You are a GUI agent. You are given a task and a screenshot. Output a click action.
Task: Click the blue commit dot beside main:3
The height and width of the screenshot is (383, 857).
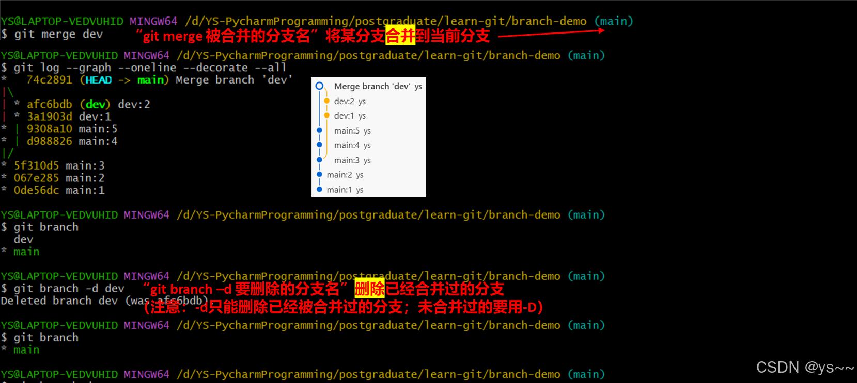click(x=319, y=160)
